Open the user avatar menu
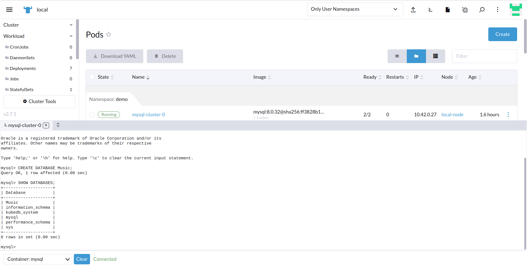Image resolution: width=527 pixels, height=266 pixels. click(515, 9)
